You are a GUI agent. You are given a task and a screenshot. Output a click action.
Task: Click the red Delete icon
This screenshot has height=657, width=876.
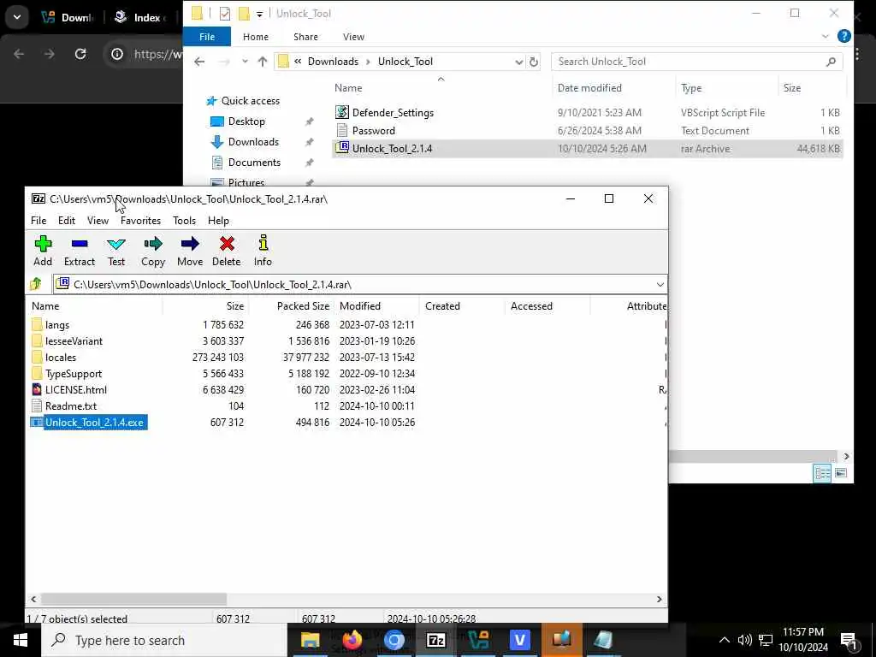click(x=226, y=251)
